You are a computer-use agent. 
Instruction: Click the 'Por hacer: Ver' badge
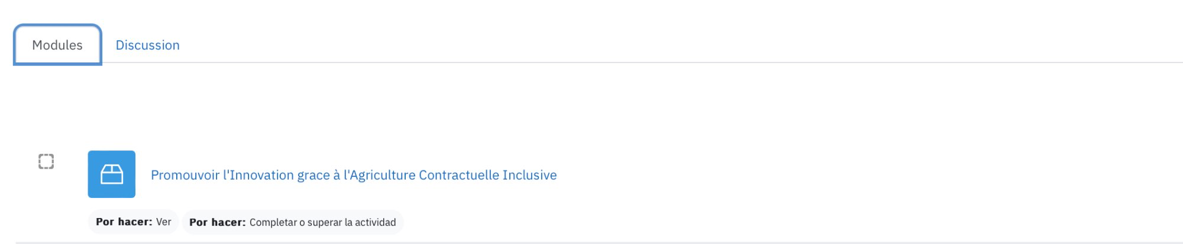(133, 222)
